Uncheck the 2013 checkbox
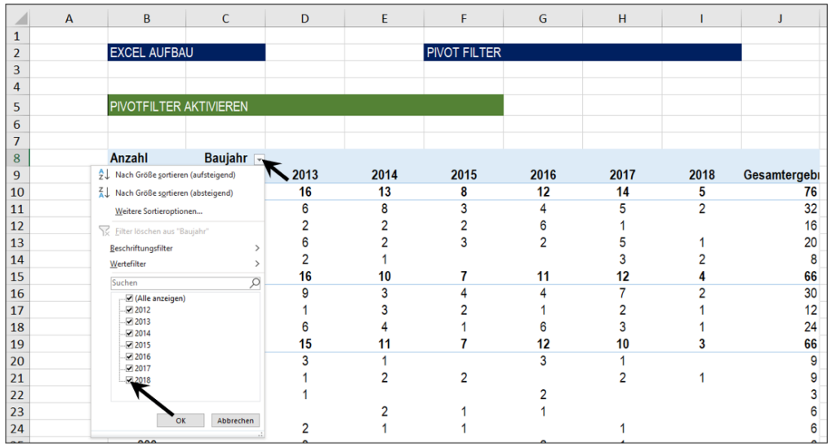Viewport: 836px width, 448px height. click(x=129, y=322)
